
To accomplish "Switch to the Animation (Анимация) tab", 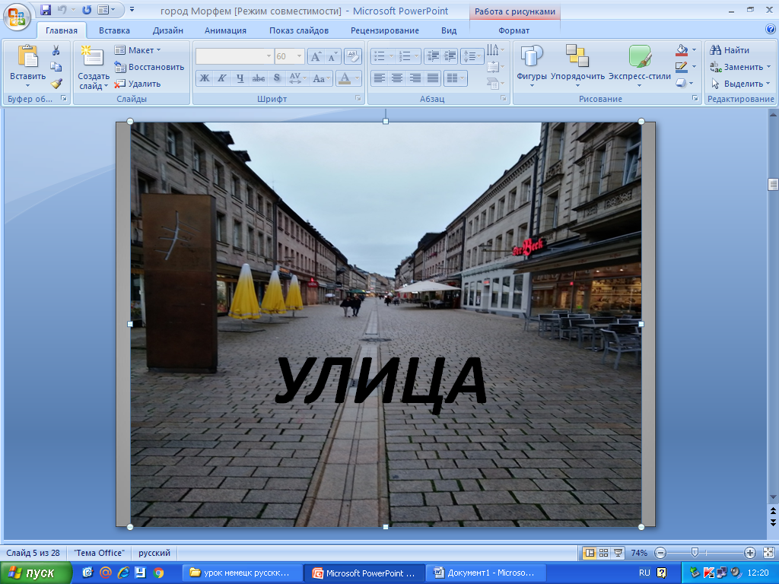I will pyautogui.click(x=225, y=30).
